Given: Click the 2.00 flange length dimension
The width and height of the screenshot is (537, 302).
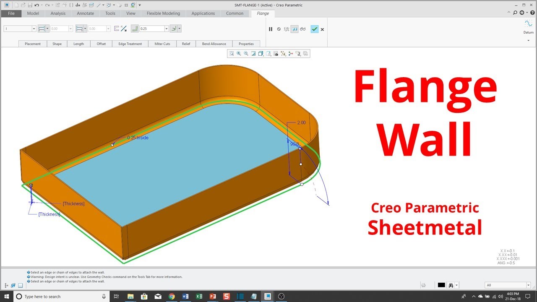Looking at the screenshot, I should (x=301, y=123).
